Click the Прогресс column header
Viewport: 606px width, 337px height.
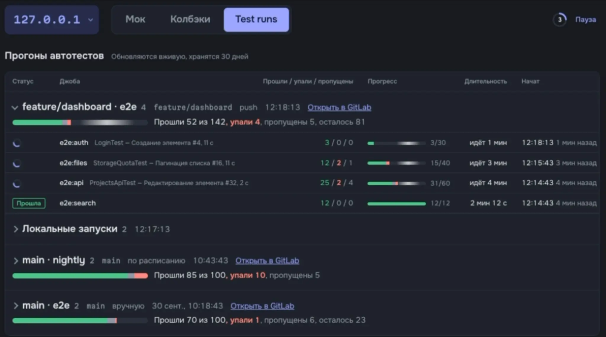click(382, 81)
